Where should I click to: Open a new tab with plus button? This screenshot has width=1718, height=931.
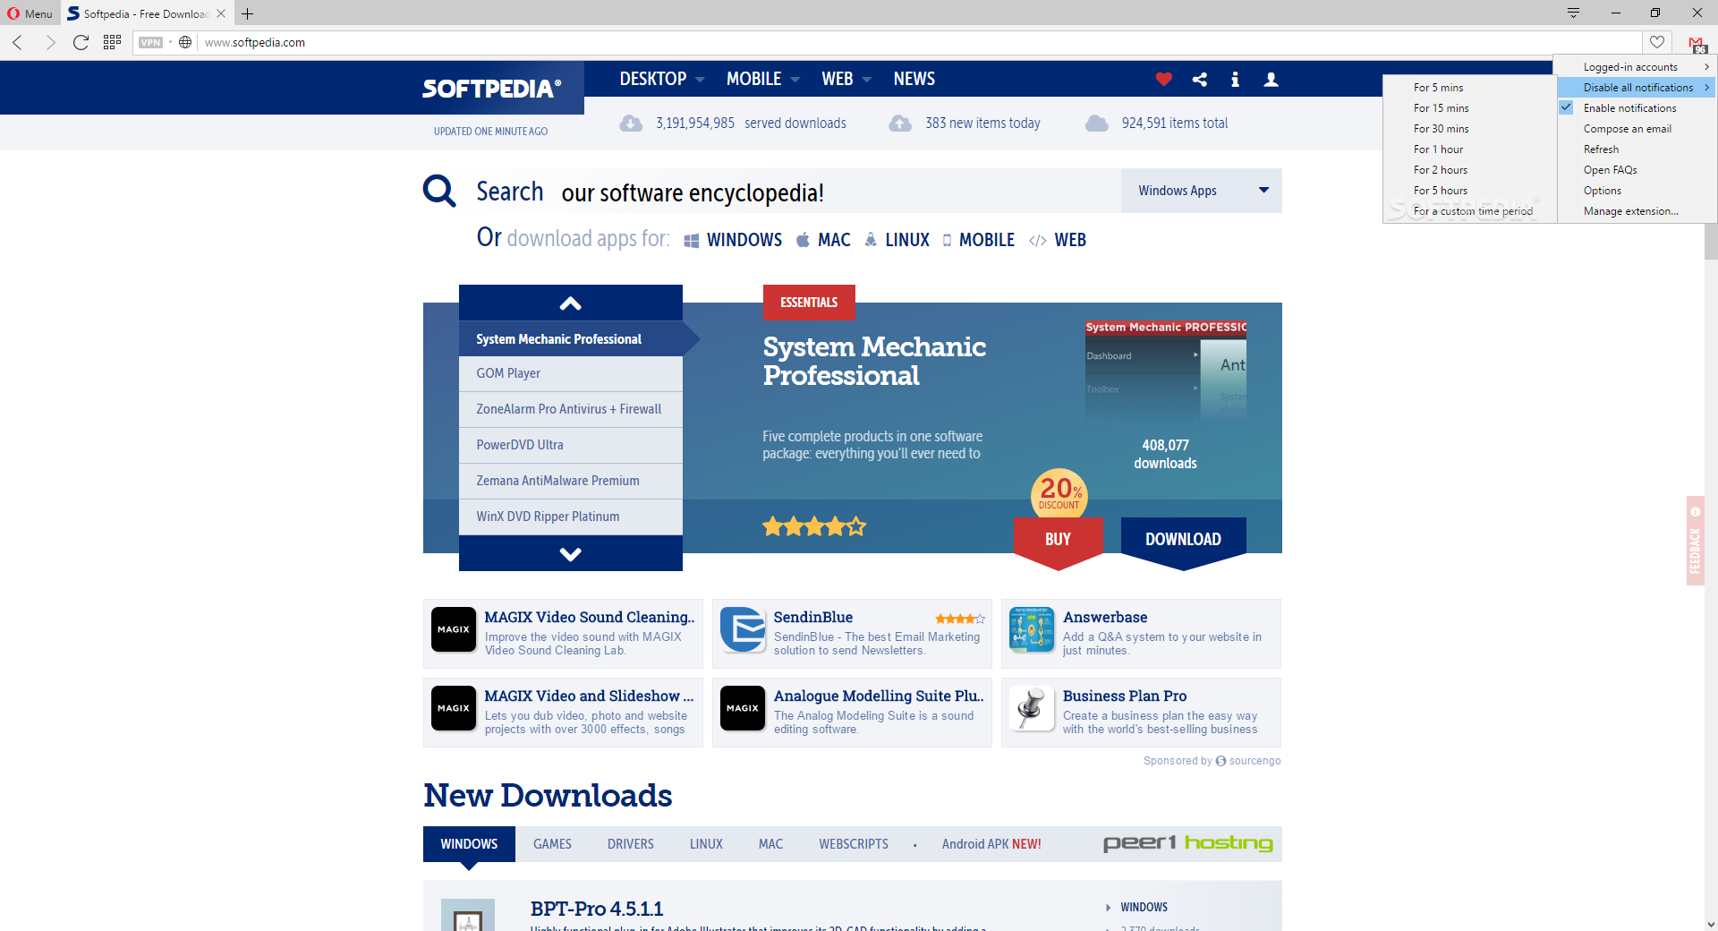coord(248,13)
